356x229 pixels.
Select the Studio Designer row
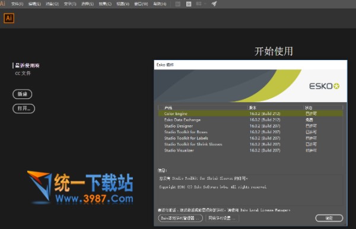(x=250, y=126)
